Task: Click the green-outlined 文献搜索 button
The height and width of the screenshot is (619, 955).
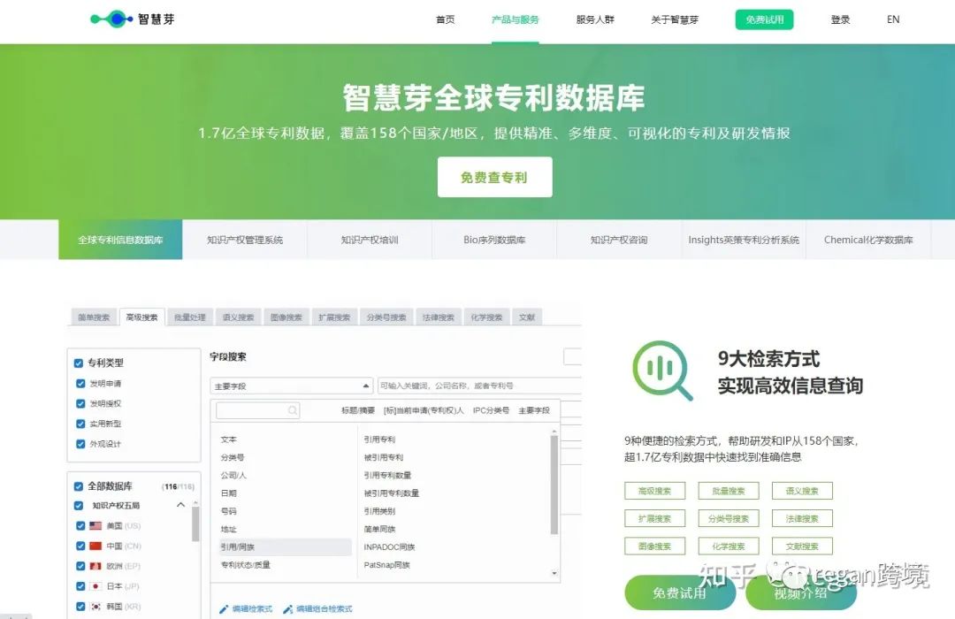Action: [x=801, y=546]
